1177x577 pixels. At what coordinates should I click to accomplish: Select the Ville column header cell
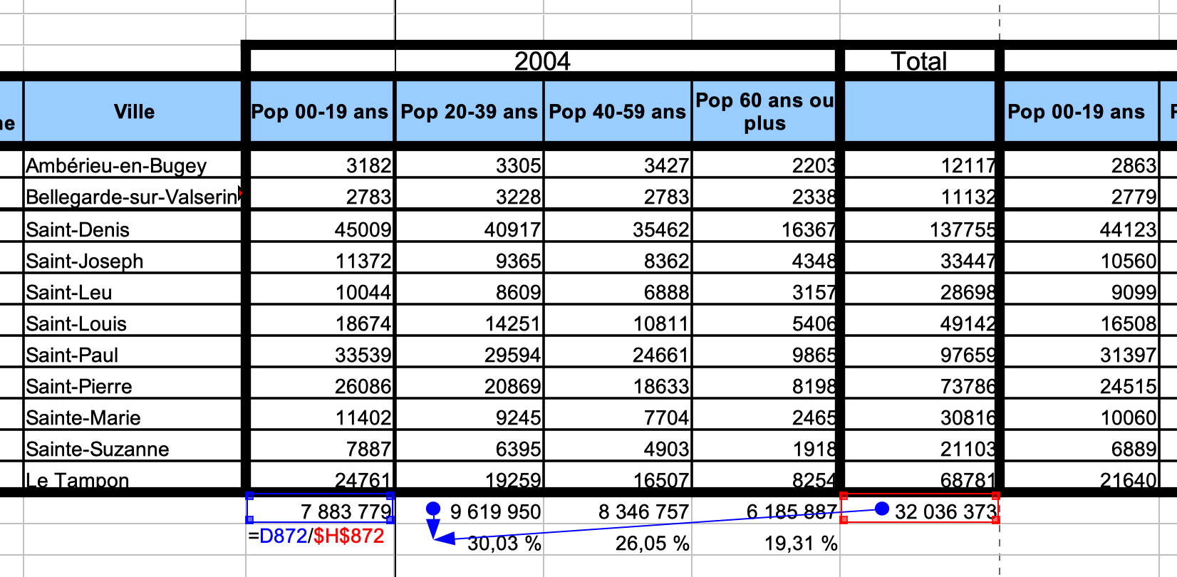coord(134,112)
